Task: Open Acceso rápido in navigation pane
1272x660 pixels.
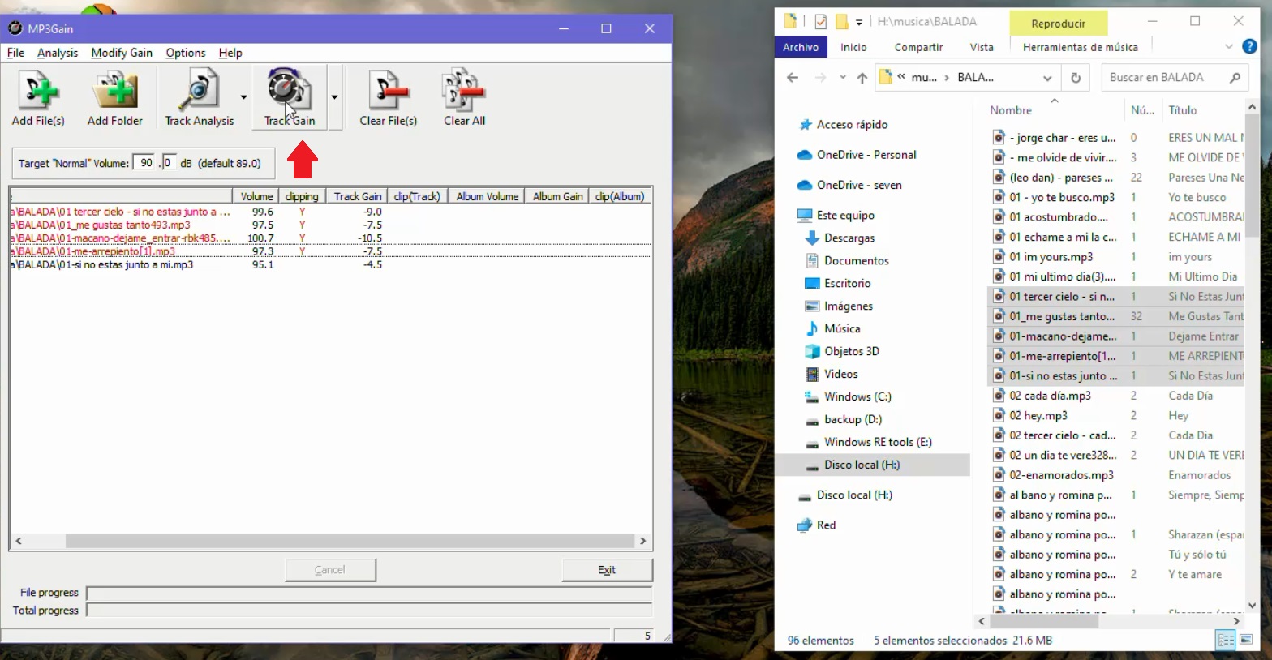Action: pos(851,124)
